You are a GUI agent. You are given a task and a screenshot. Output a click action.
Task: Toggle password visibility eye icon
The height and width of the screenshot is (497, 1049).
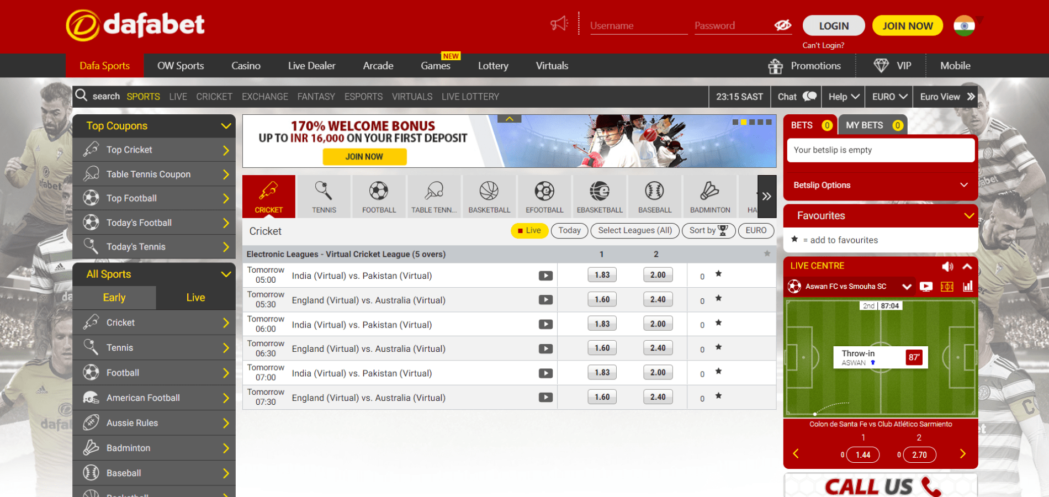click(783, 25)
